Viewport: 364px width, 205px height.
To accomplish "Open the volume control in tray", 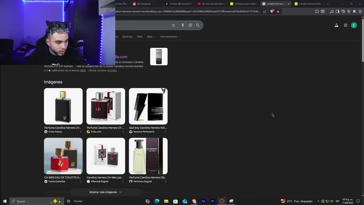I will click(x=332, y=201).
